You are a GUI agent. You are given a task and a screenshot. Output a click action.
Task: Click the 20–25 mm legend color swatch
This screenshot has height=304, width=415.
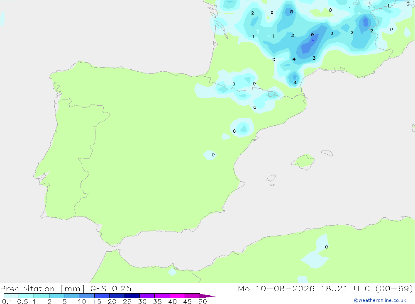coord(117,296)
